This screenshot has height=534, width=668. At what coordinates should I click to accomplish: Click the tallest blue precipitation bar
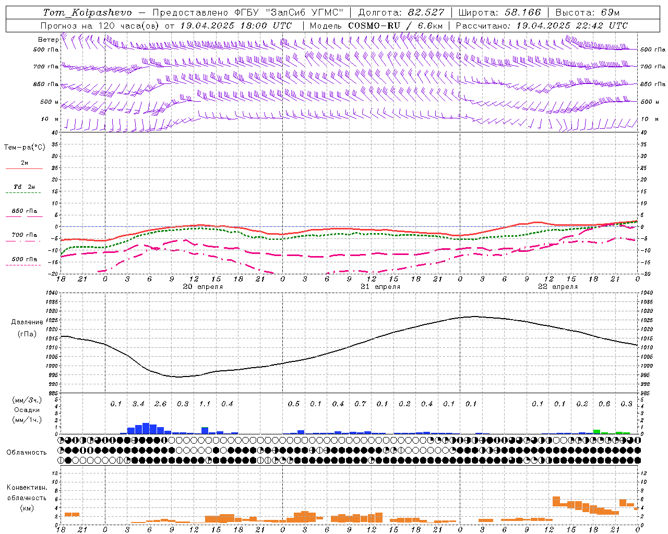146,428
